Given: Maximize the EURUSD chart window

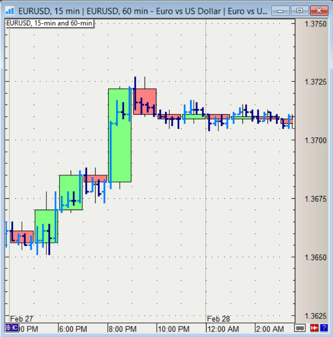Looking at the screenshot, I should coord(300,11).
